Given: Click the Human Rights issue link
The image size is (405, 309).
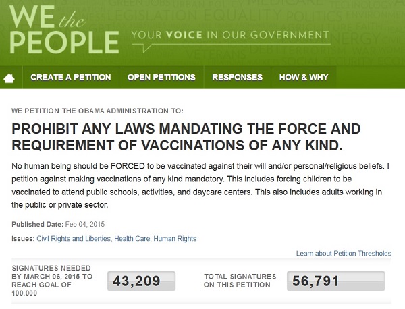Looking at the screenshot, I should 175,238.
